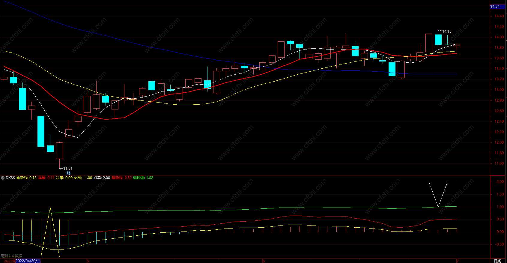Click the 财 marker below the low
This screenshot has height=263, width=507.
[x=68, y=173]
